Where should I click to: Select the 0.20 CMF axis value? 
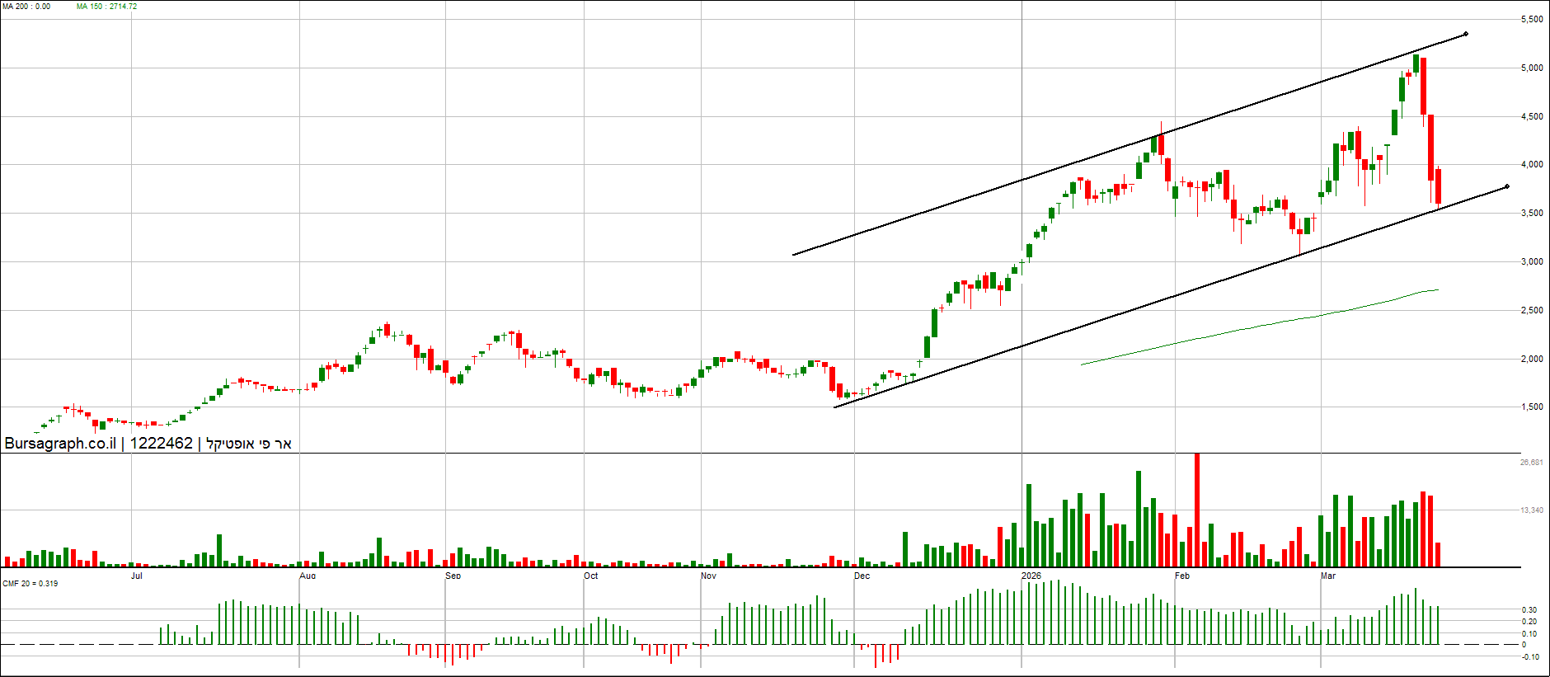click(x=1529, y=622)
